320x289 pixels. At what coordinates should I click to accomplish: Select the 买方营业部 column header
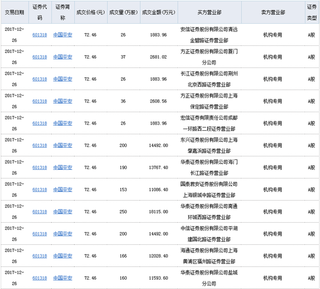point(209,12)
